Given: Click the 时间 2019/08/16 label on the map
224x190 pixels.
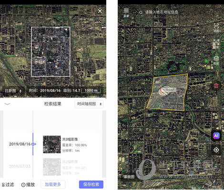Looking at the screenshot, I should [x=45, y=90].
